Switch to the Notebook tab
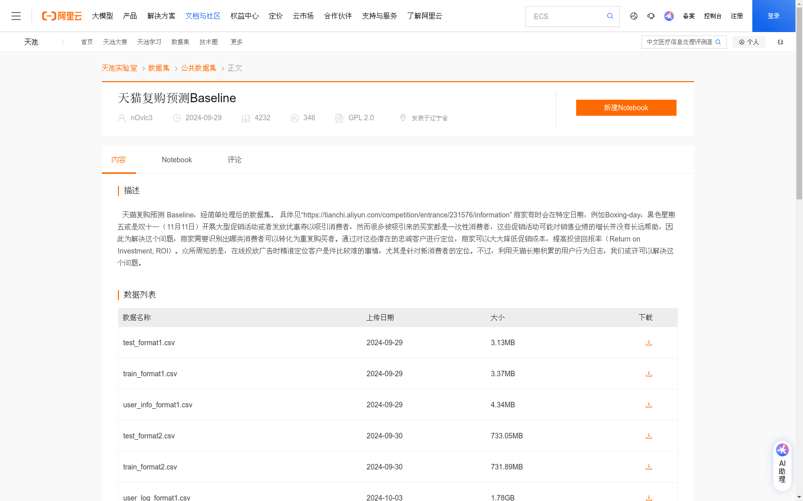803x501 pixels. [x=177, y=160]
